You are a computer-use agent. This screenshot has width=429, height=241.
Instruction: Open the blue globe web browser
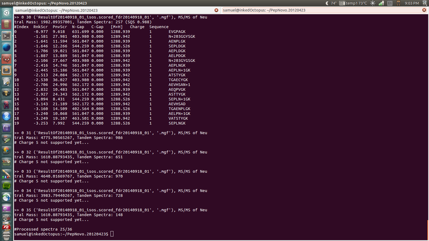click(6, 47)
